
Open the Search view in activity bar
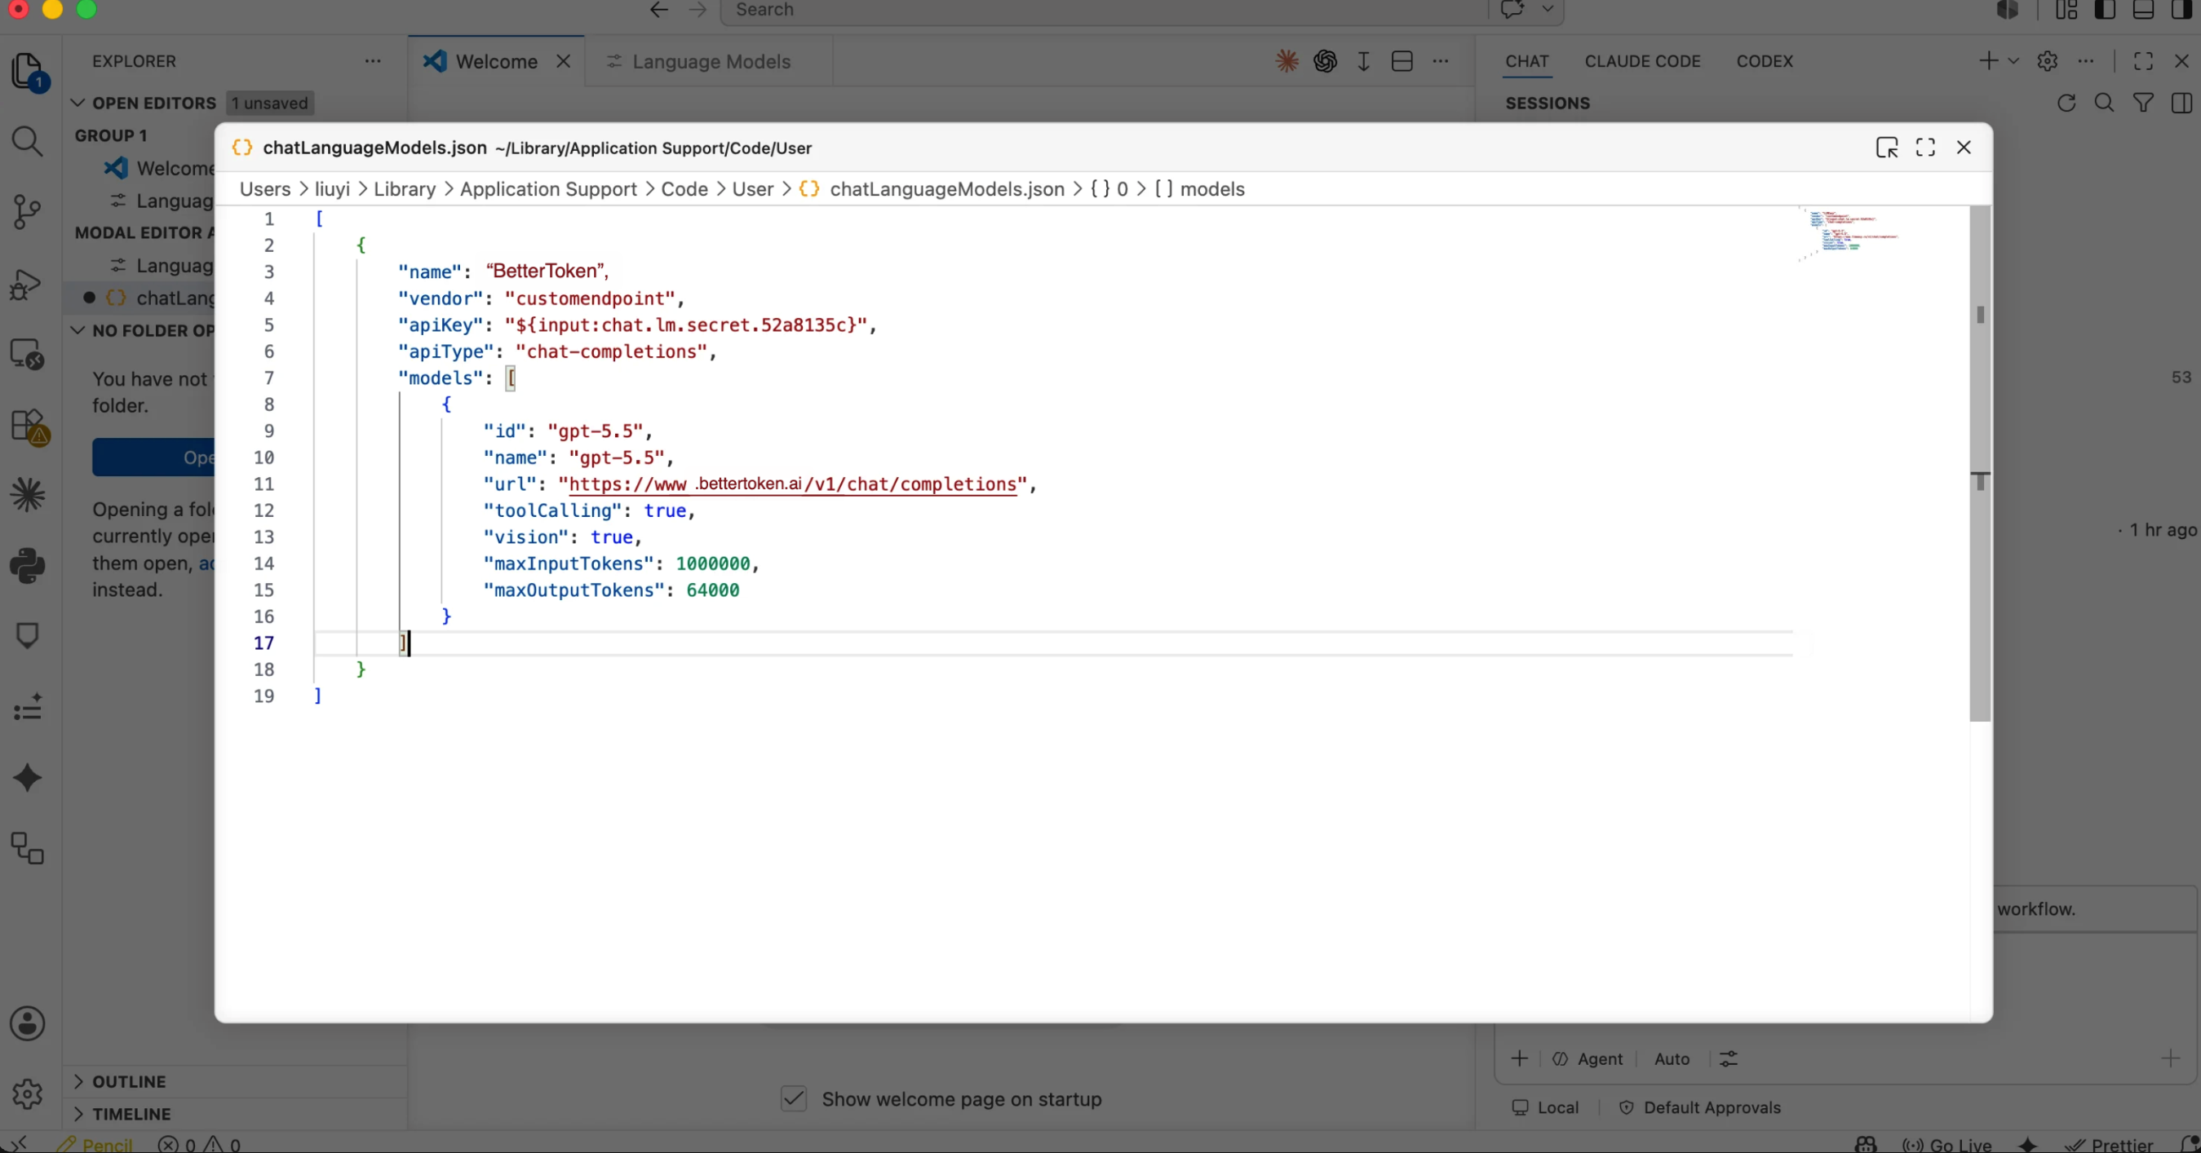[x=28, y=142]
